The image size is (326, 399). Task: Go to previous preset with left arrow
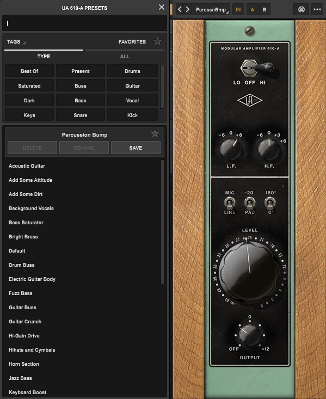pyautogui.click(x=180, y=9)
